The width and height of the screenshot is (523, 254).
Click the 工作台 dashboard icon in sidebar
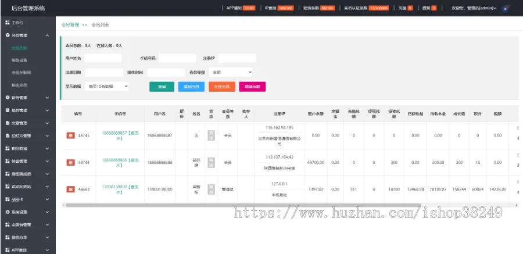tap(8, 23)
